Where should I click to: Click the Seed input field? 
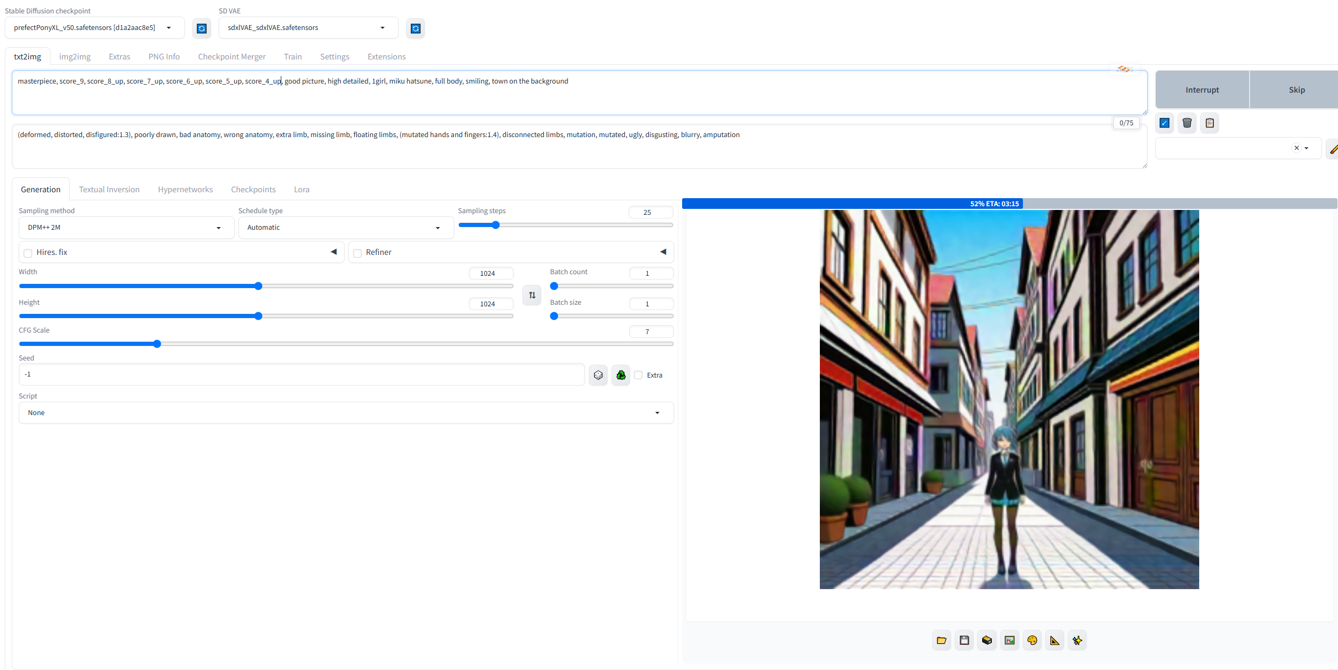(x=302, y=374)
